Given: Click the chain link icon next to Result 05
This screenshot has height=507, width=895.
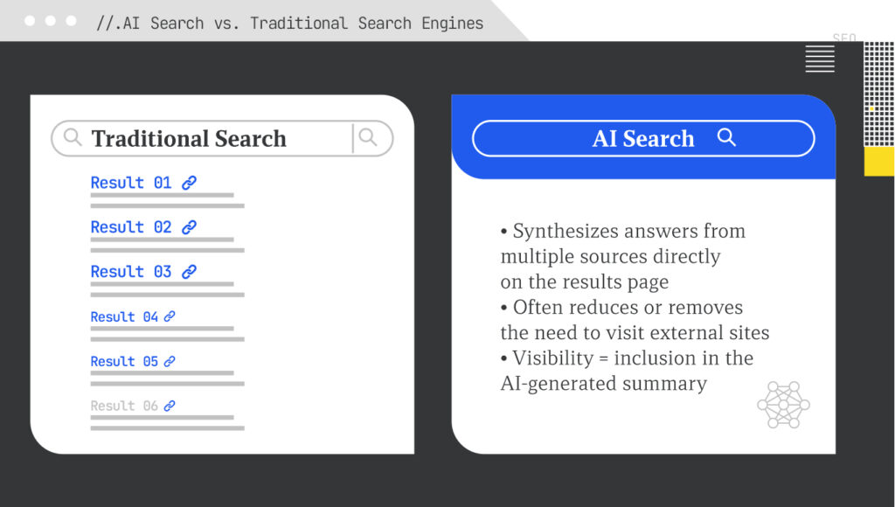Looking at the screenshot, I should 170,361.
